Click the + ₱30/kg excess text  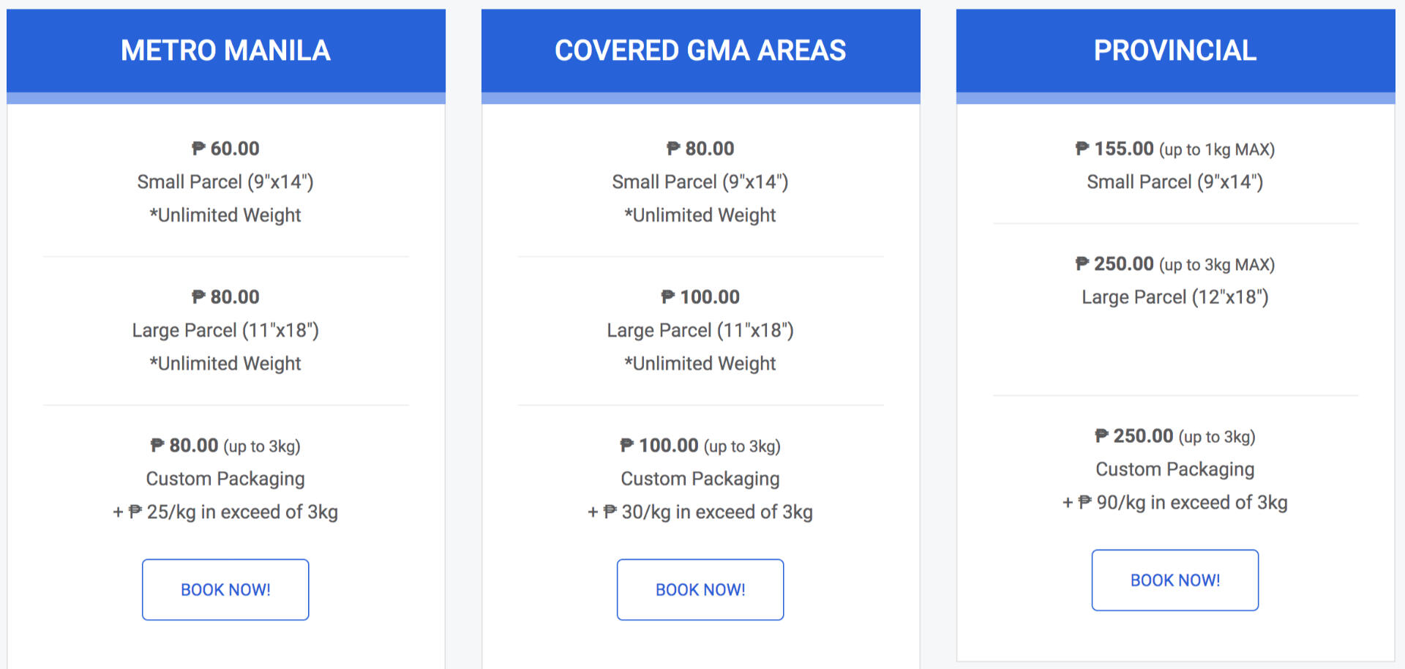coord(700,512)
